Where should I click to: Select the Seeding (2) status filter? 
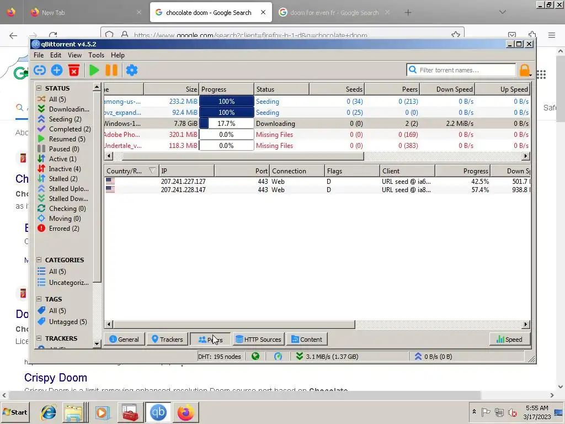[60, 119]
